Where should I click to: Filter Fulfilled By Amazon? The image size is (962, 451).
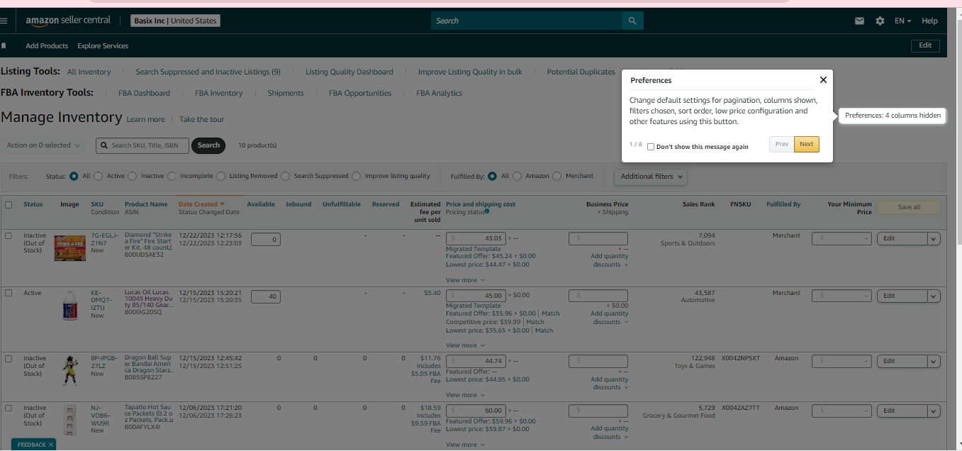pos(517,176)
